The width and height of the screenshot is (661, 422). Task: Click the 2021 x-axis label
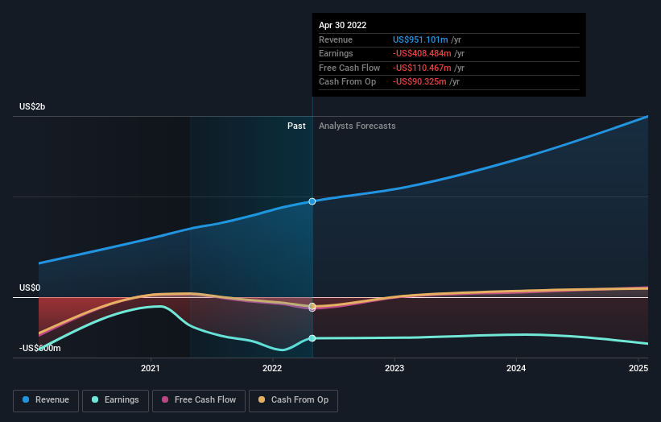coord(151,368)
